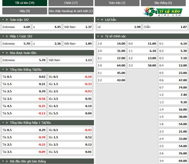Switch to the Toàn trận (2) tab
This screenshot has height=164, width=189.
click(x=117, y=3)
